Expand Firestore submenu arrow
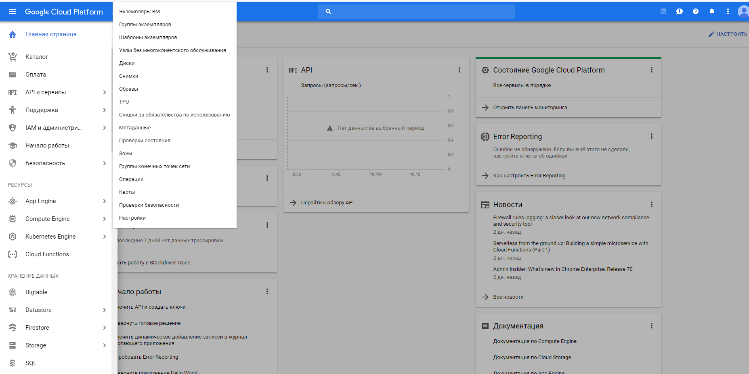 105,328
